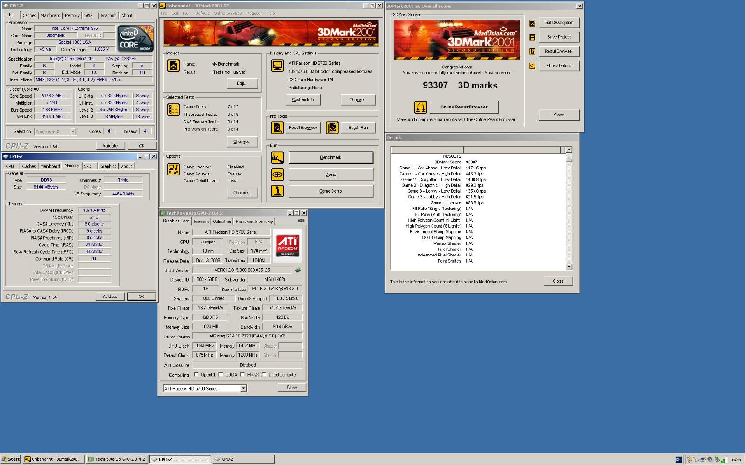The height and width of the screenshot is (465, 745).
Task: Click the Batch Run button
Action: coord(358,128)
